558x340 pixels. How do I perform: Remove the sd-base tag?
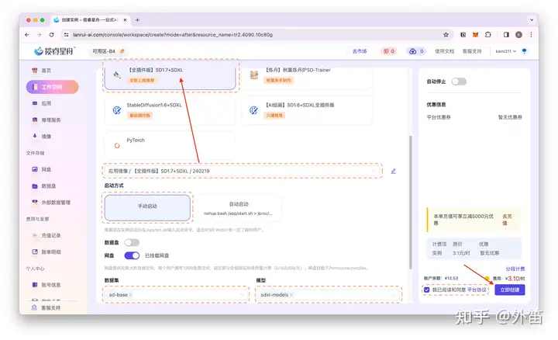coord(131,295)
